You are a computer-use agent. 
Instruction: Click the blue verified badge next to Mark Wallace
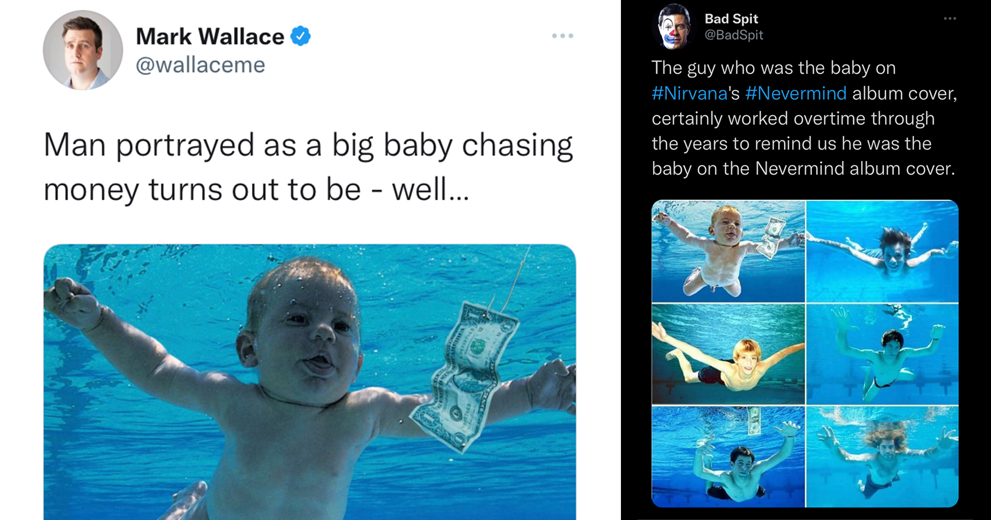pos(300,36)
